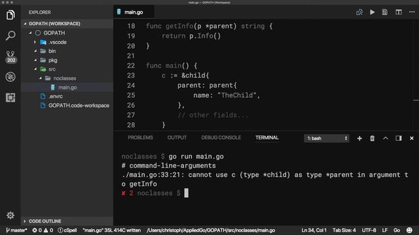Select the main.go editor tab
This screenshot has height=235, width=419.
[x=134, y=12]
